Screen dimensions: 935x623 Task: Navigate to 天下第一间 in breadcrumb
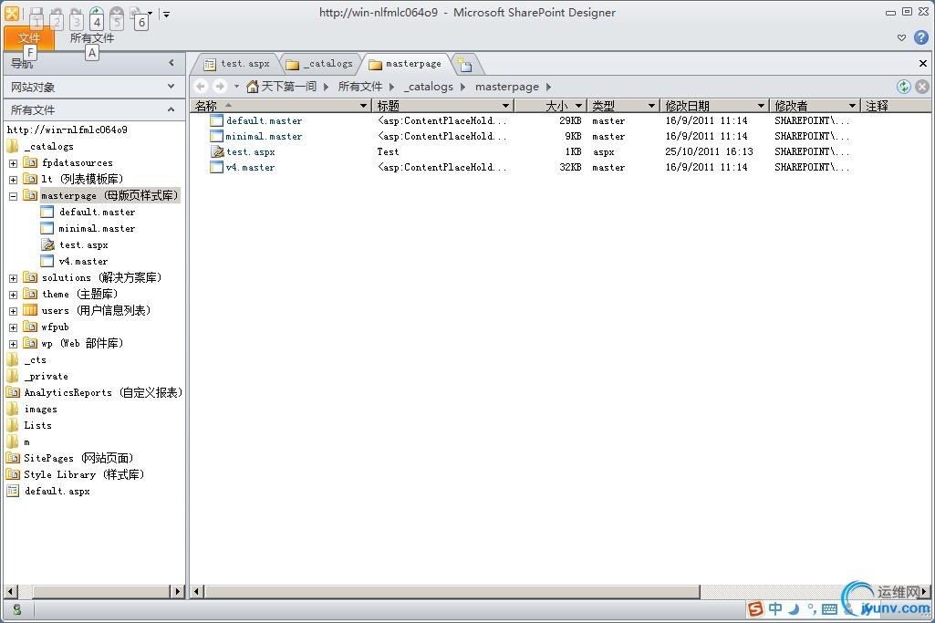pyautogui.click(x=288, y=87)
